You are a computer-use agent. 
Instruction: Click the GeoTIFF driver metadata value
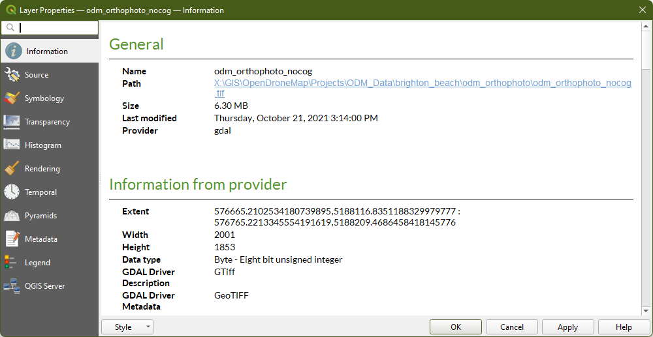(x=231, y=295)
